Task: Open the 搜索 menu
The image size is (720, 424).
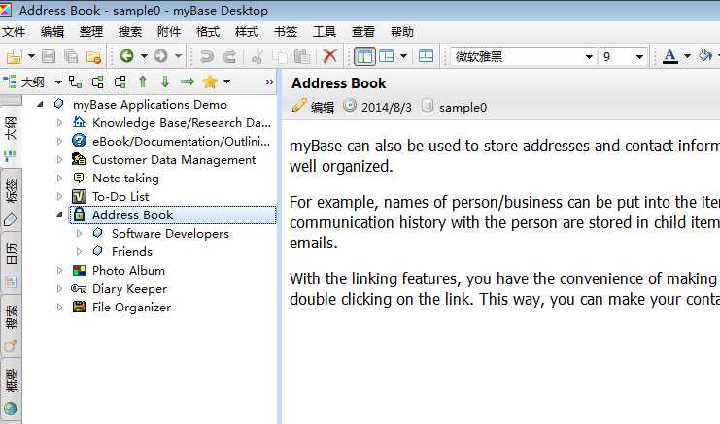Action: 130,32
